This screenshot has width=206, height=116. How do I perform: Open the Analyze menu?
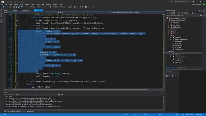(48, 4)
